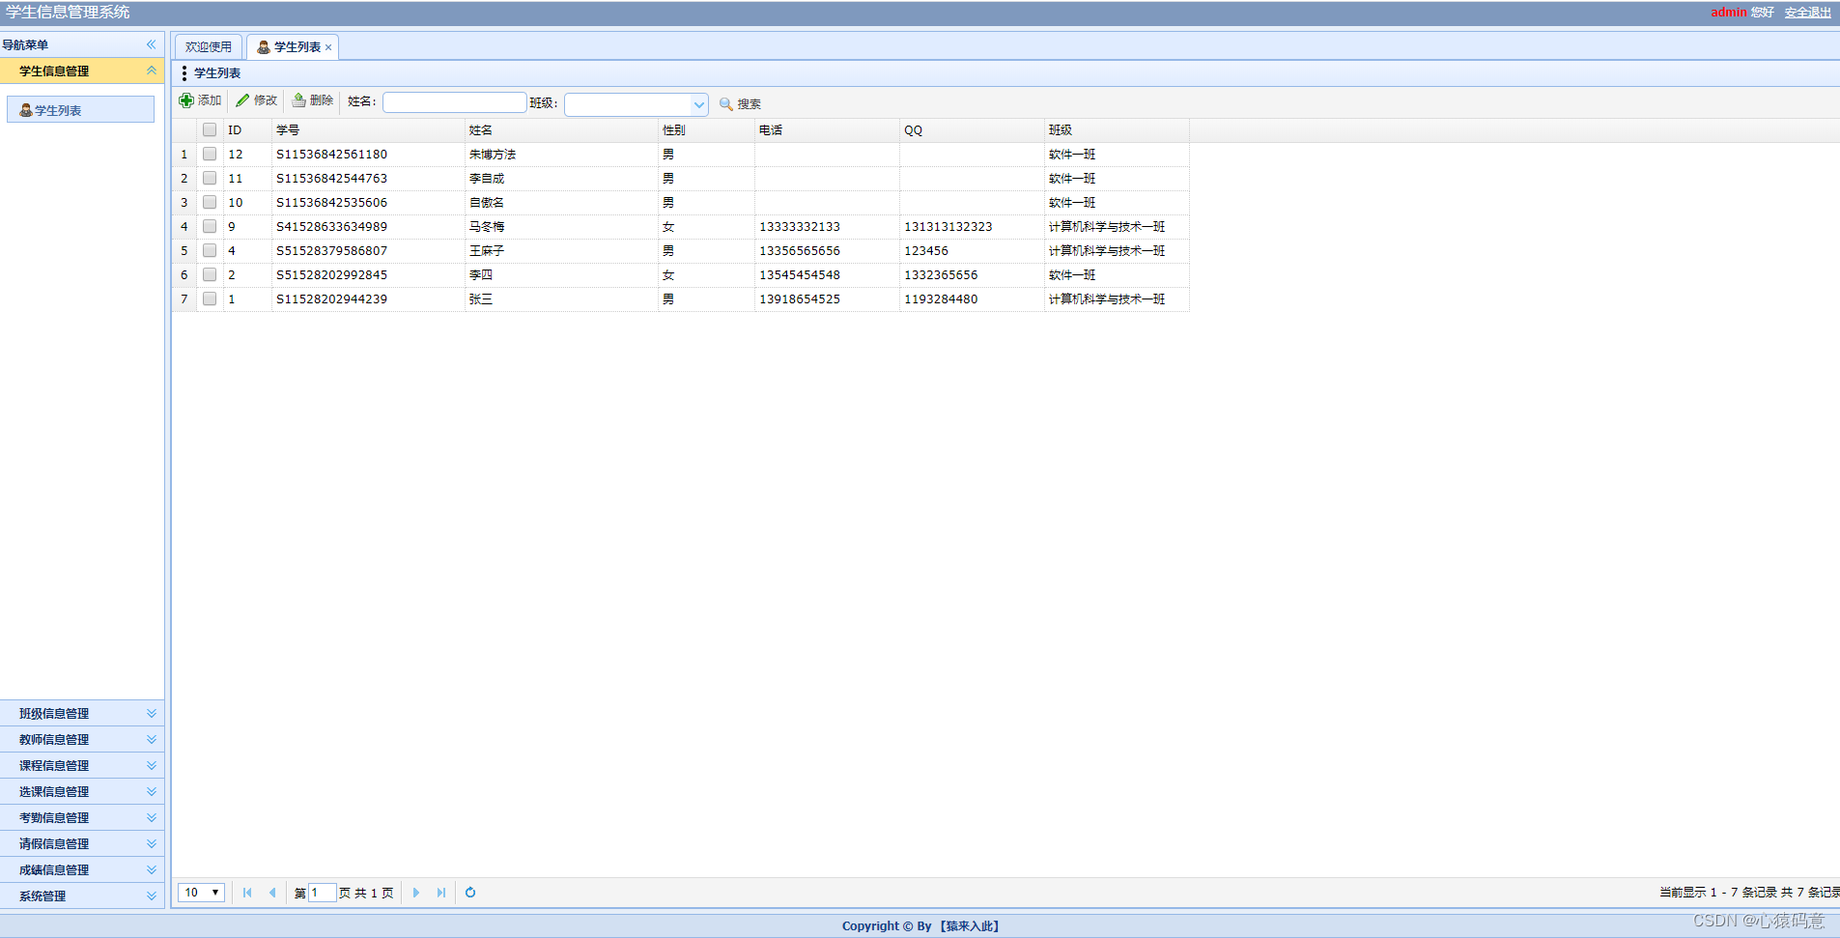Switch to the 欢迎使用 tab
The width and height of the screenshot is (1840, 938).
coord(208,46)
